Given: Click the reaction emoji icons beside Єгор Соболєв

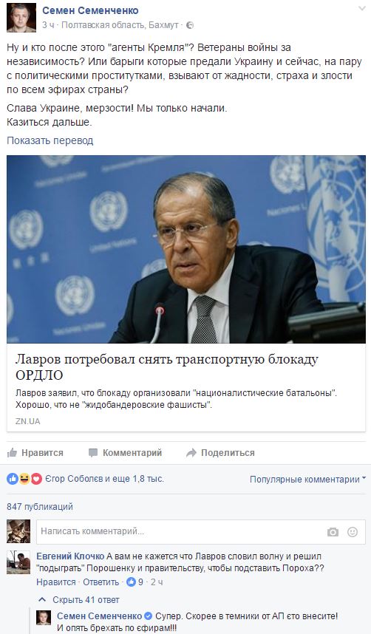Looking at the screenshot, I should (24, 479).
